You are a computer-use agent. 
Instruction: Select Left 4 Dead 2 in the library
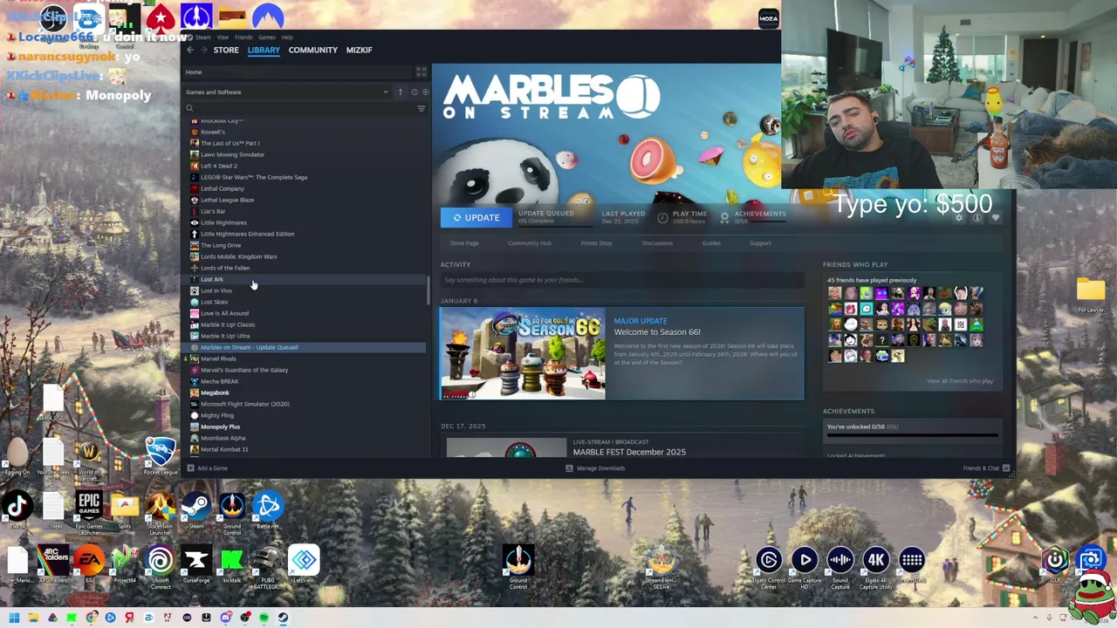[219, 166]
